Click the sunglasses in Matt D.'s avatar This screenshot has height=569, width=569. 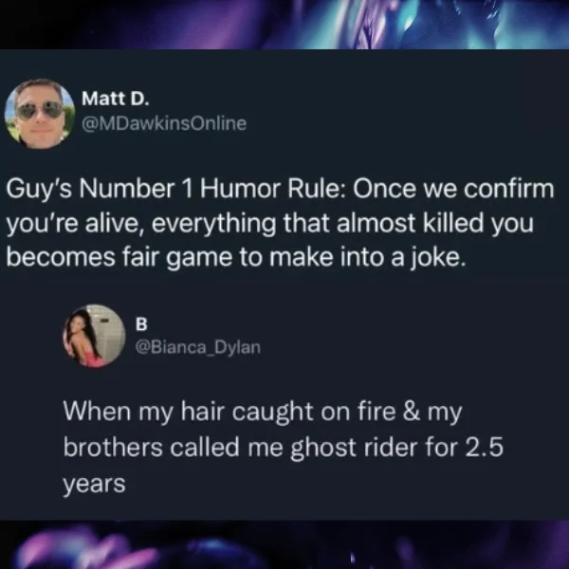click(x=40, y=110)
